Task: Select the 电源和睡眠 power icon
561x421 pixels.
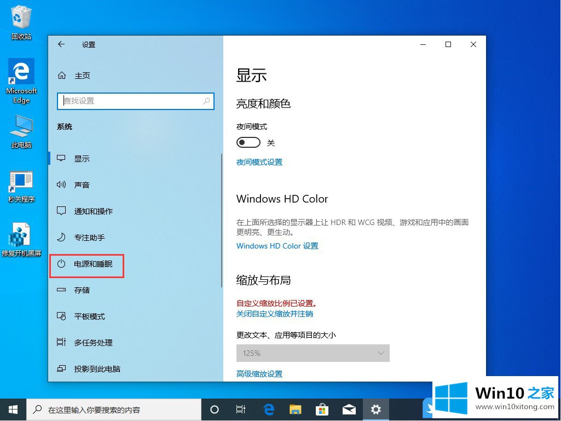Action: (61, 264)
